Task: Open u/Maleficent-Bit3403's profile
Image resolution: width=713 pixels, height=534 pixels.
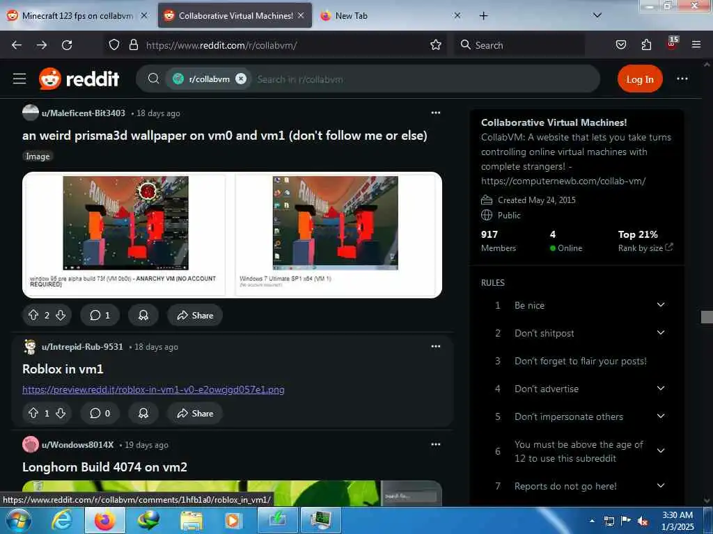Action: pos(84,113)
